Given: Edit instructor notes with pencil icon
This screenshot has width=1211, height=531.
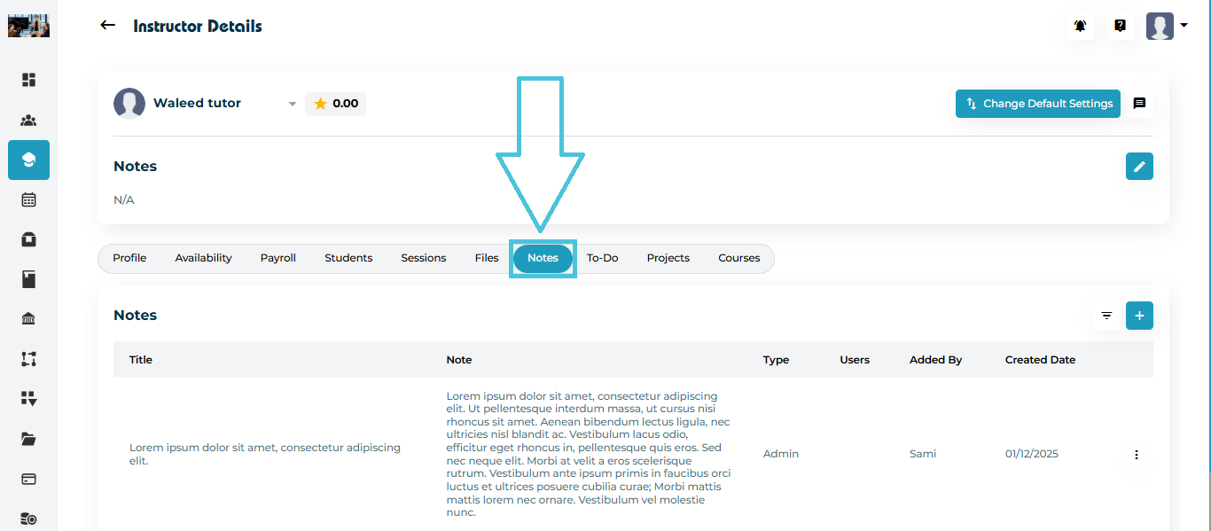Looking at the screenshot, I should pos(1139,167).
